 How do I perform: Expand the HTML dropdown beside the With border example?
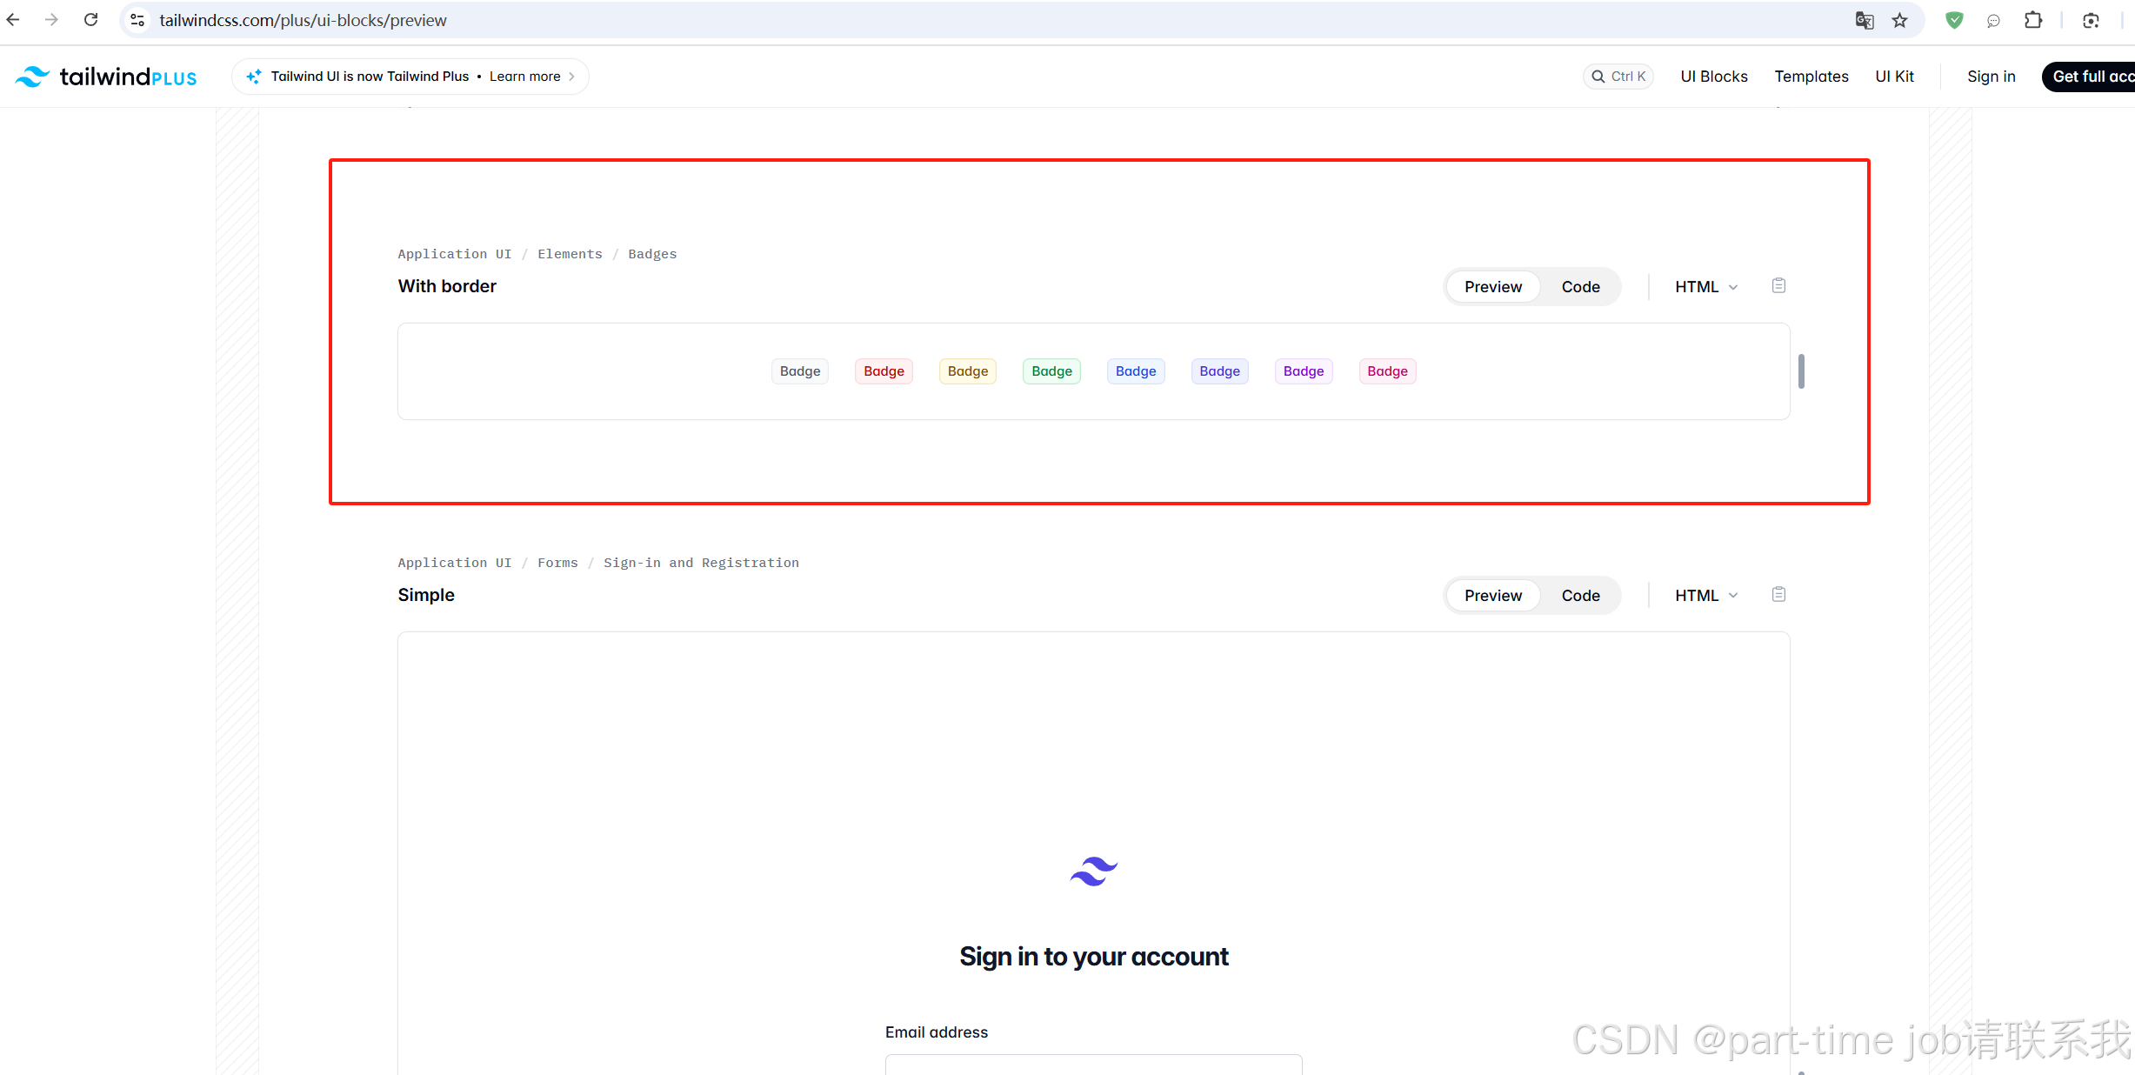point(1704,286)
